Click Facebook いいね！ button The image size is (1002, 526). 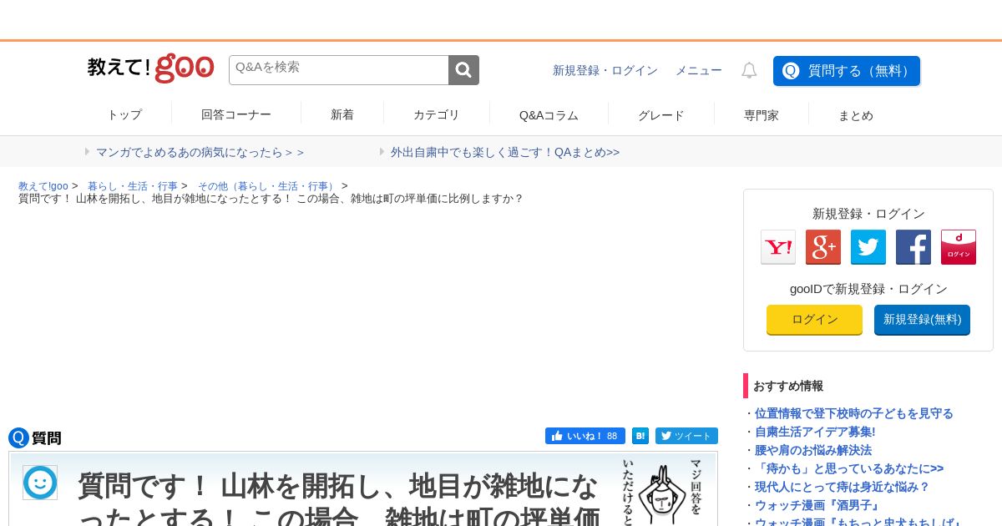point(585,436)
